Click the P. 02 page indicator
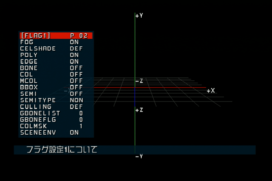 (x=79, y=36)
